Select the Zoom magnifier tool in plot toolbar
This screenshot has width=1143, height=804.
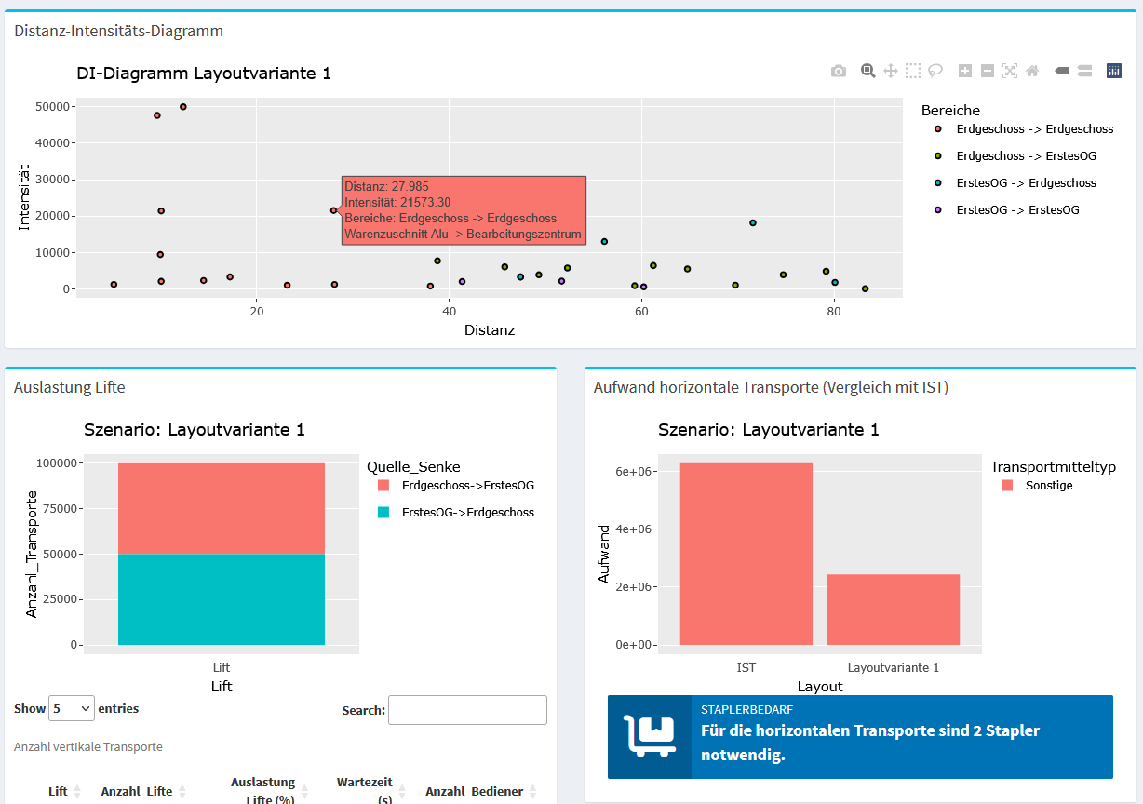(867, 71)
